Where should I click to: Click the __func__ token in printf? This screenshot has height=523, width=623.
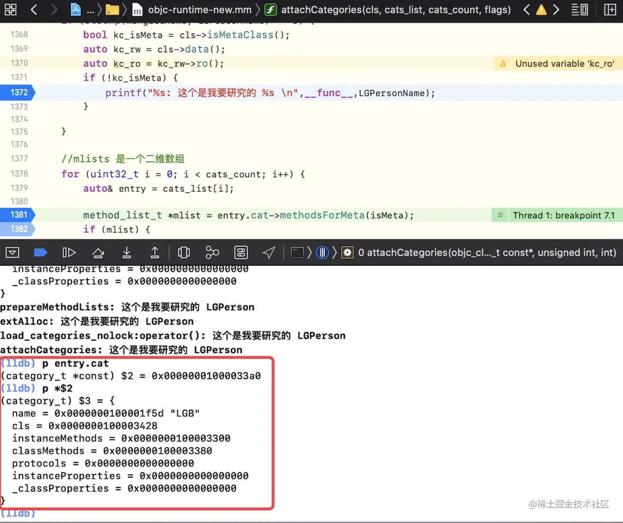[x=329, y=93]
